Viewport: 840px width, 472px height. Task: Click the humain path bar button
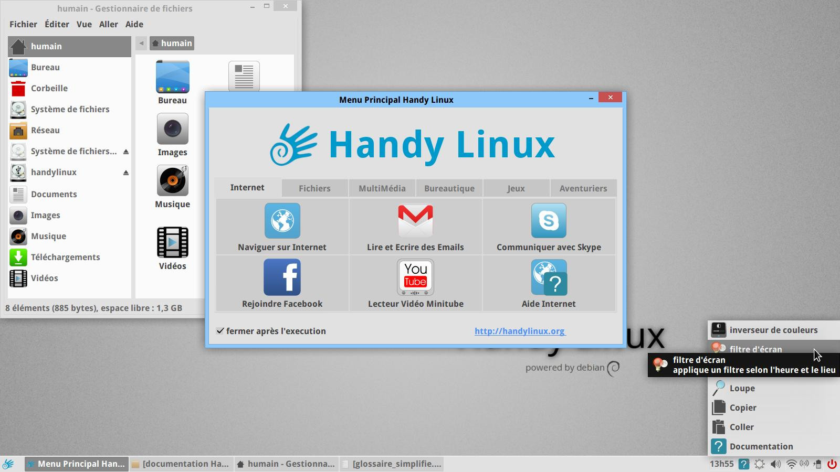point(172,43)
